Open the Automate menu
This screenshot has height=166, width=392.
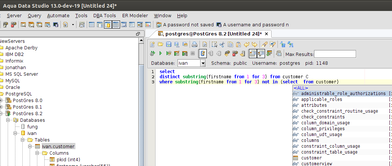tap(58, 15)
